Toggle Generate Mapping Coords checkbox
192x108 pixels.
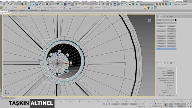coord(159,95)
